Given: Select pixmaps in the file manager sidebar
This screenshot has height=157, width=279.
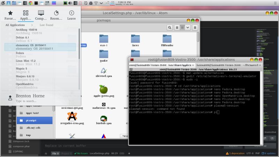Looking at the screenshot, I should (x=35, y=120).
